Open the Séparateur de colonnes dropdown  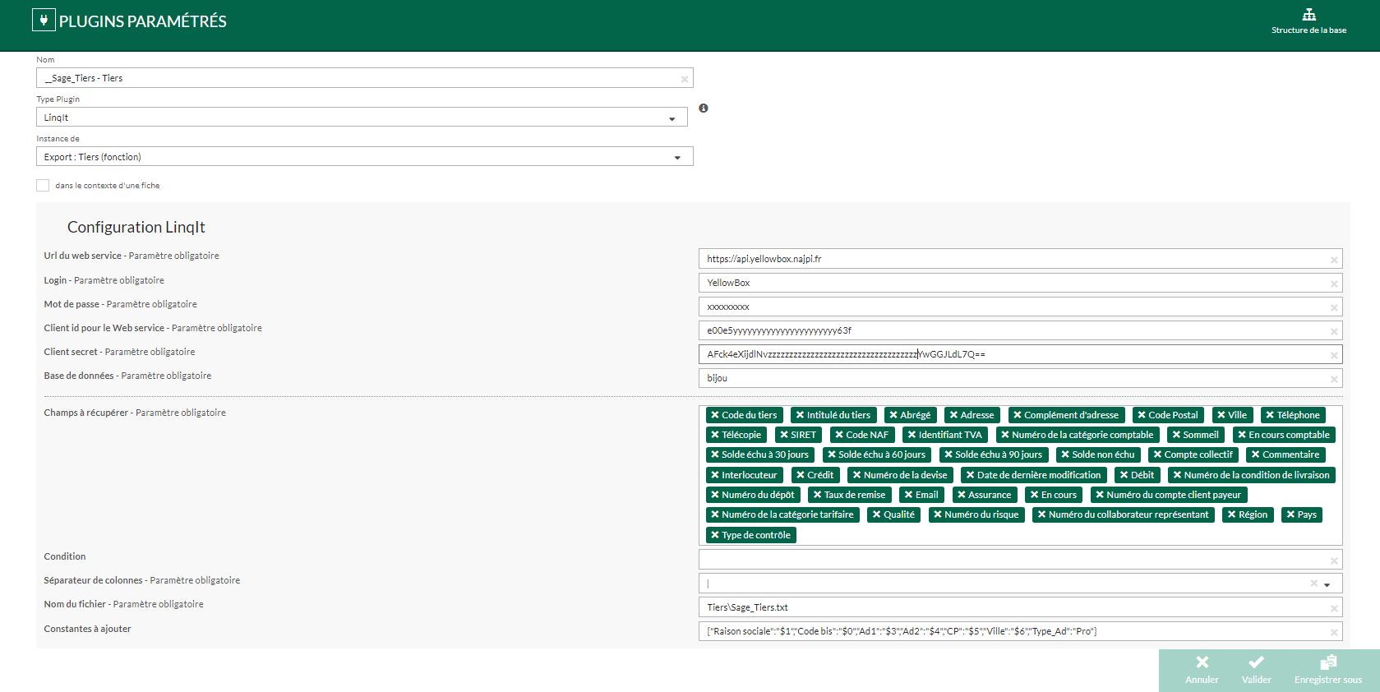[1327, 584]
